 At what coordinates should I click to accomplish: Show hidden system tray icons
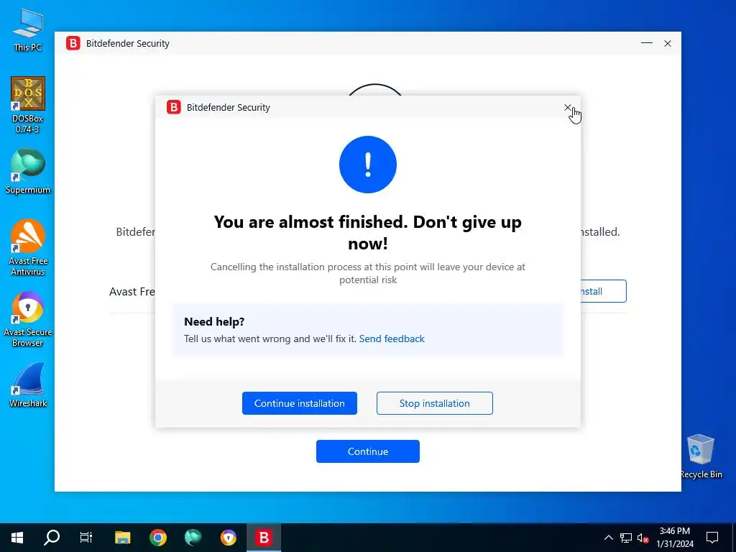tap(608, 538)
